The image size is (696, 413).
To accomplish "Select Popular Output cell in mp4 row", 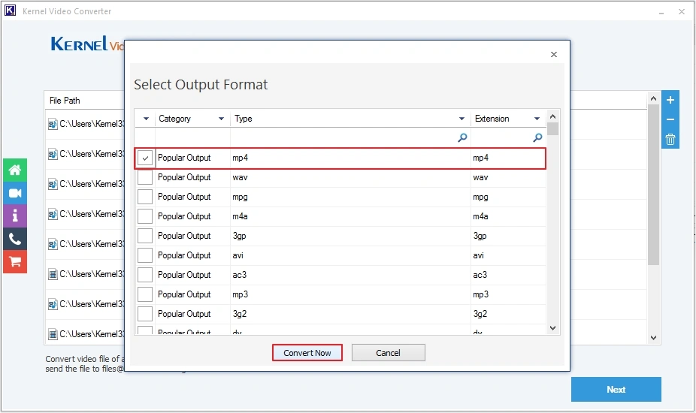I will [192, 158].
